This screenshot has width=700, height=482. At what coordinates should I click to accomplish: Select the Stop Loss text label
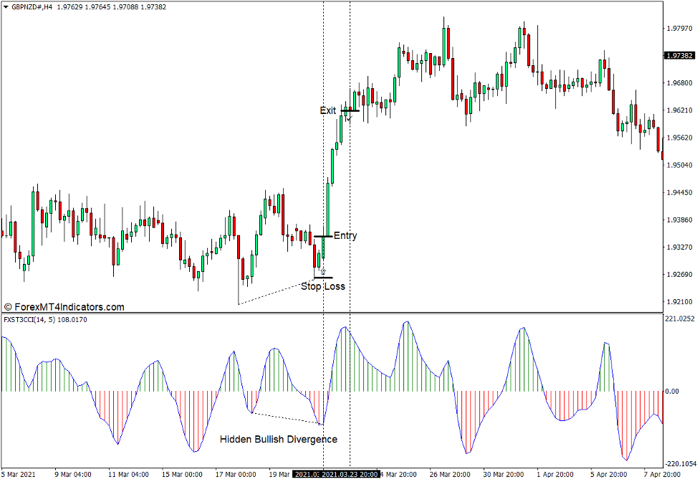(322, 286)
